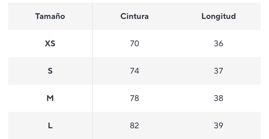Select the L size label

(50, 126)
